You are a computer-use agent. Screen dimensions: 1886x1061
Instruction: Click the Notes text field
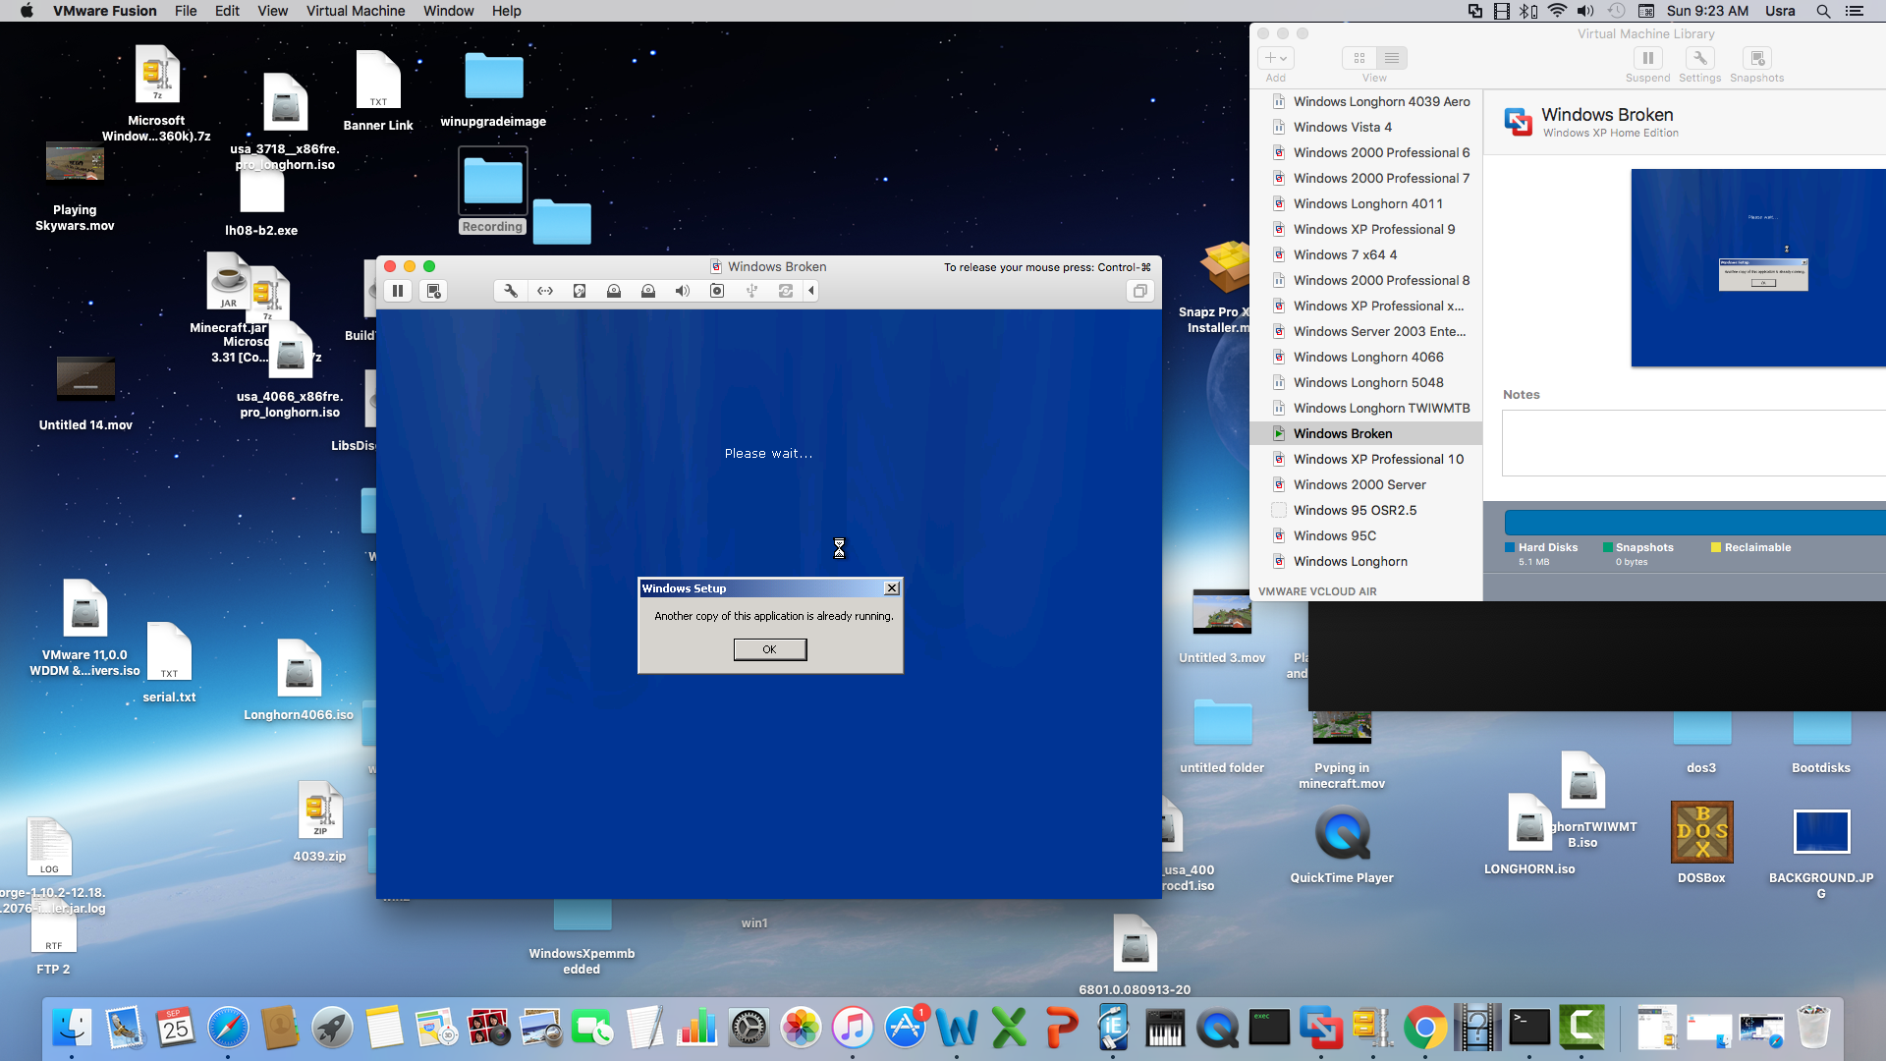tap(1693, 443)
